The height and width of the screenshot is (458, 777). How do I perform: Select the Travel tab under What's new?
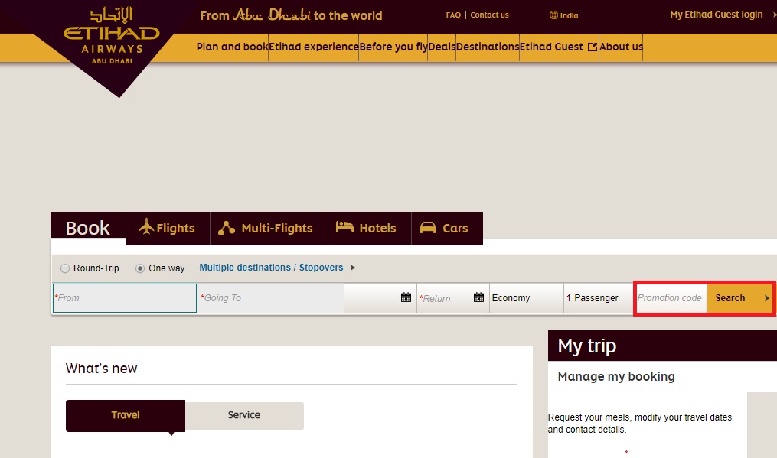tap(126, 415)
